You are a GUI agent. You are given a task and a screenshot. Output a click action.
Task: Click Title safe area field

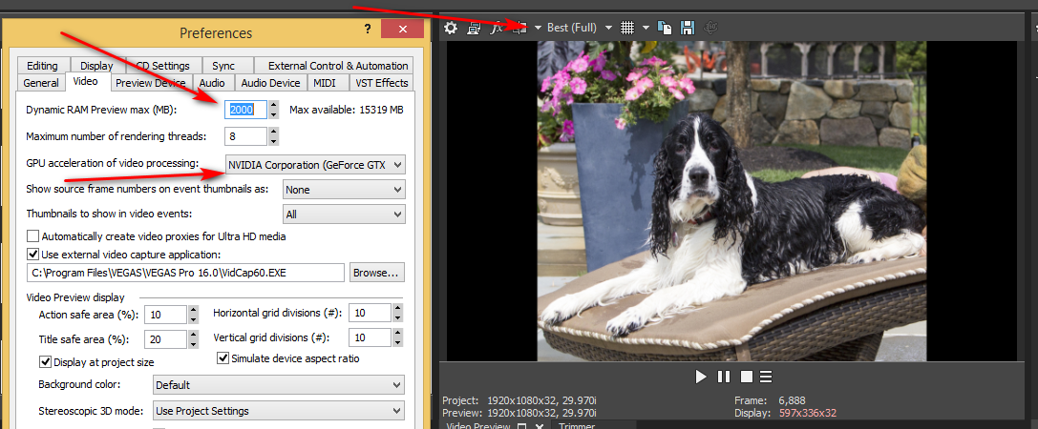tap(165, 339)
